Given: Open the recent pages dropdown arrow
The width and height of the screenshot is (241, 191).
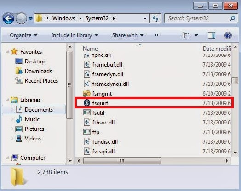Looking at the screenshot, I should tap(31, 19).
